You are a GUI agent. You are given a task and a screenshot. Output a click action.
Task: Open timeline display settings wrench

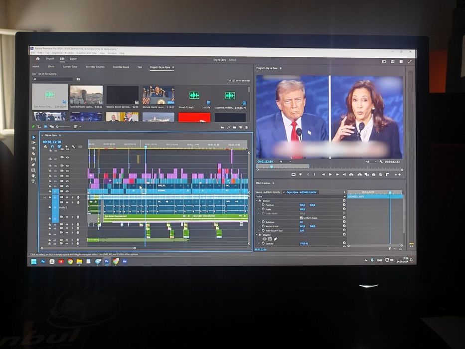73,147
